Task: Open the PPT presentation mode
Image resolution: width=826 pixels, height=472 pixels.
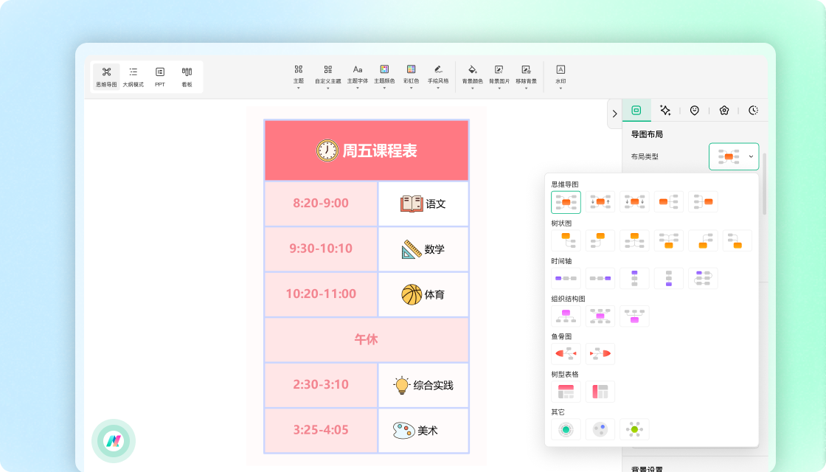Action: click(x=160, y=77)
